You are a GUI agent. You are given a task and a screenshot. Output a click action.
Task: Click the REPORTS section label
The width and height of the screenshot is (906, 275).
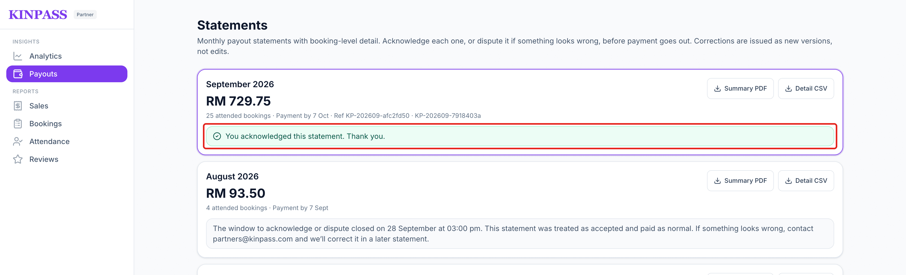25,91
